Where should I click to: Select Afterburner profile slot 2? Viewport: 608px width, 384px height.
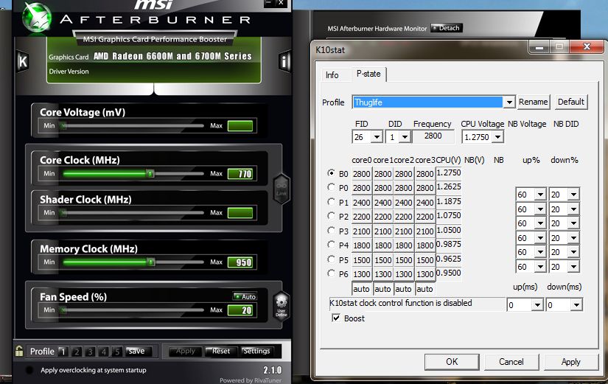[77, 352]
